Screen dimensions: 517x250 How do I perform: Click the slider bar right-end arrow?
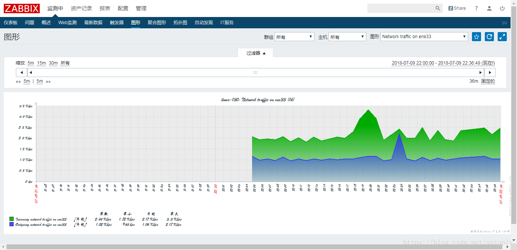coord(481,73)
